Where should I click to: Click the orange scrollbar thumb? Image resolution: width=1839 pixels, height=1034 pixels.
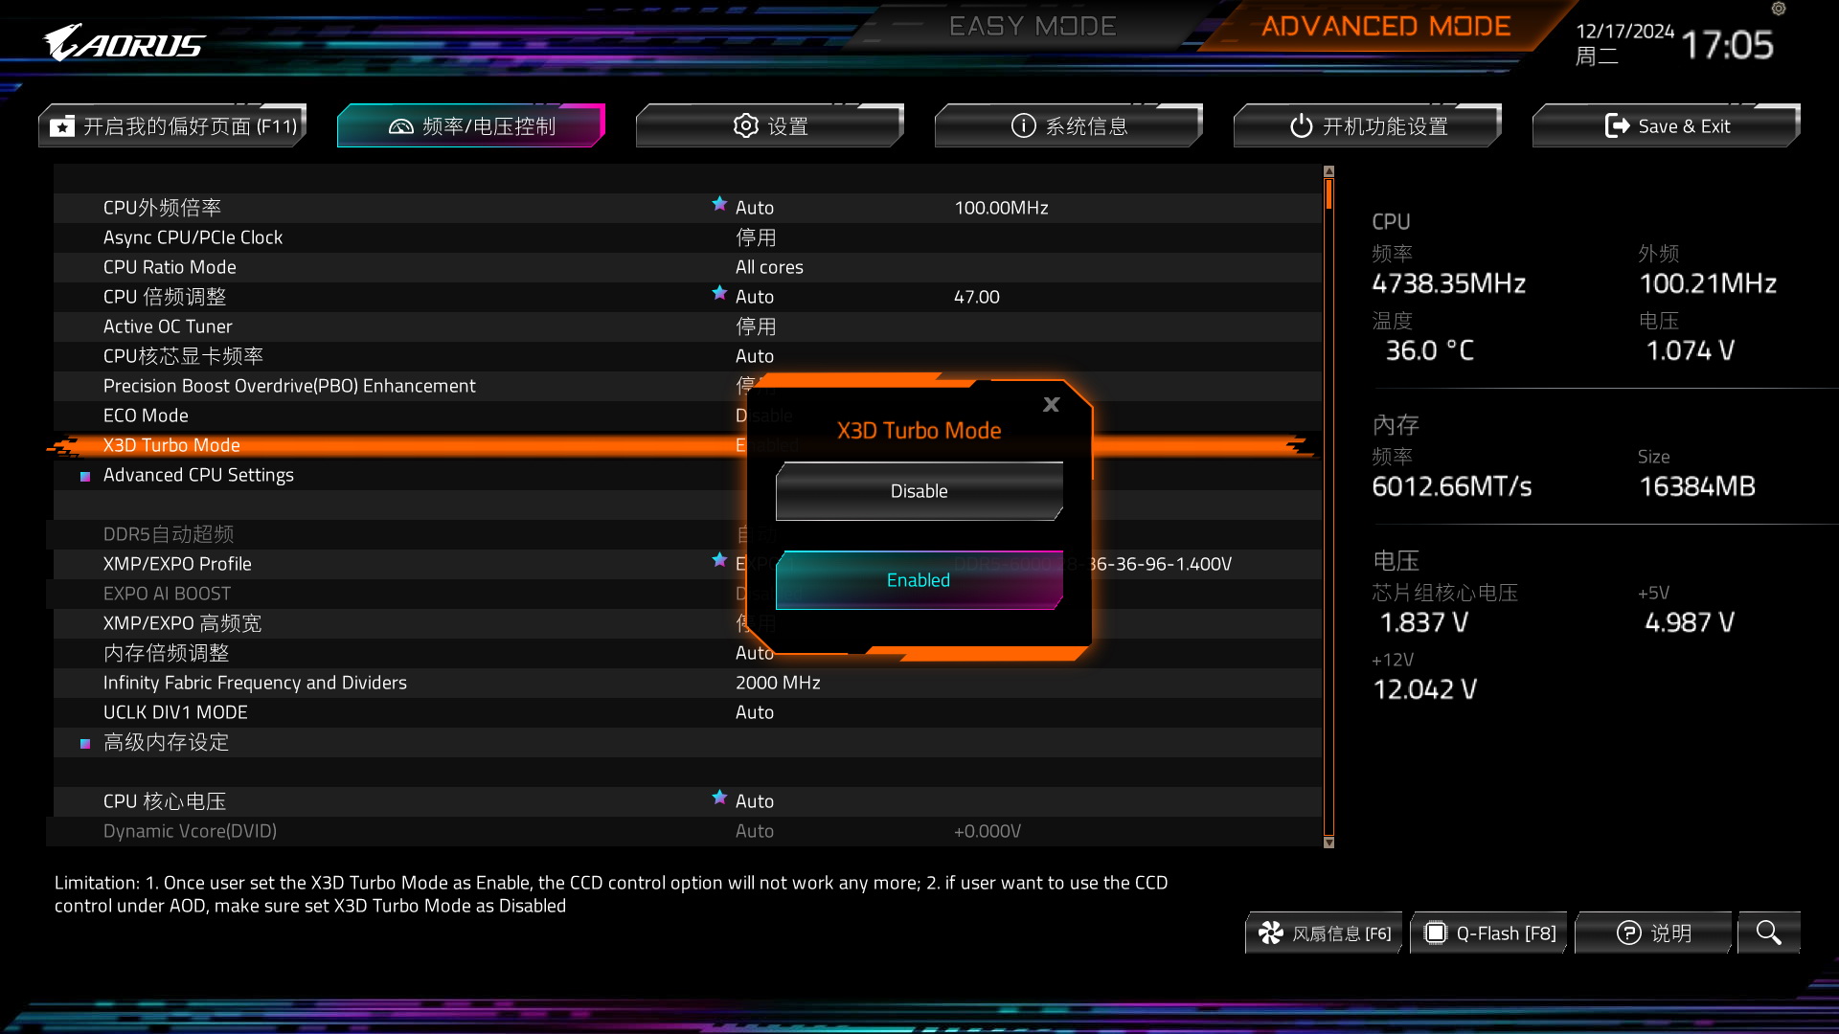(1328, 194)
